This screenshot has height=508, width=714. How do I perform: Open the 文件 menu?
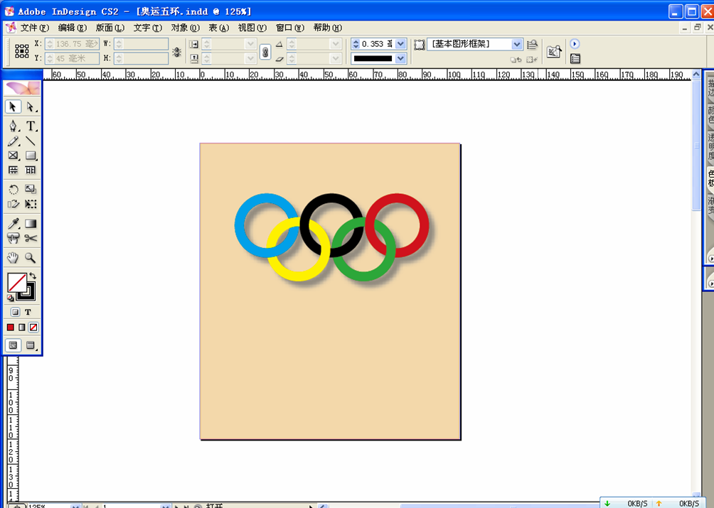click(34, 28)
